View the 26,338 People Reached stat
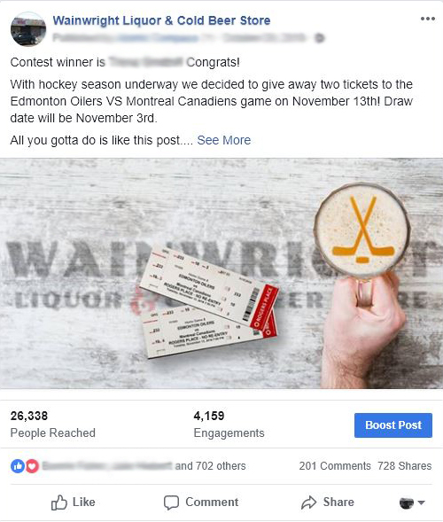443x522 pixels. click(52, 425)
